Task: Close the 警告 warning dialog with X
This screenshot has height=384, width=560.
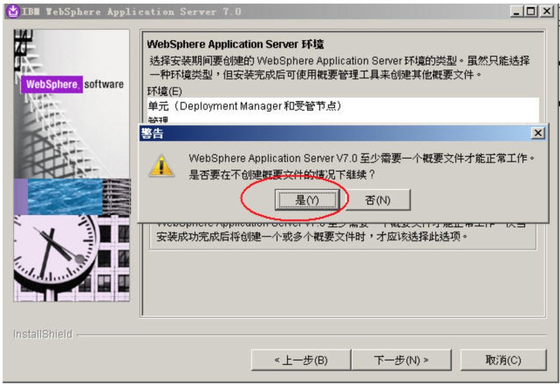Action: pos(538,134)
